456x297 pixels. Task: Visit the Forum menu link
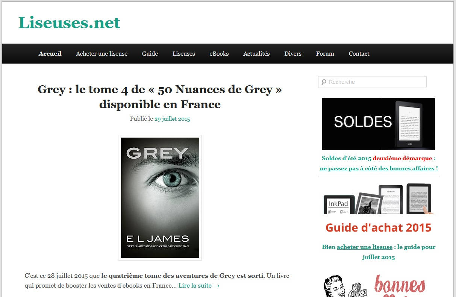325,54
